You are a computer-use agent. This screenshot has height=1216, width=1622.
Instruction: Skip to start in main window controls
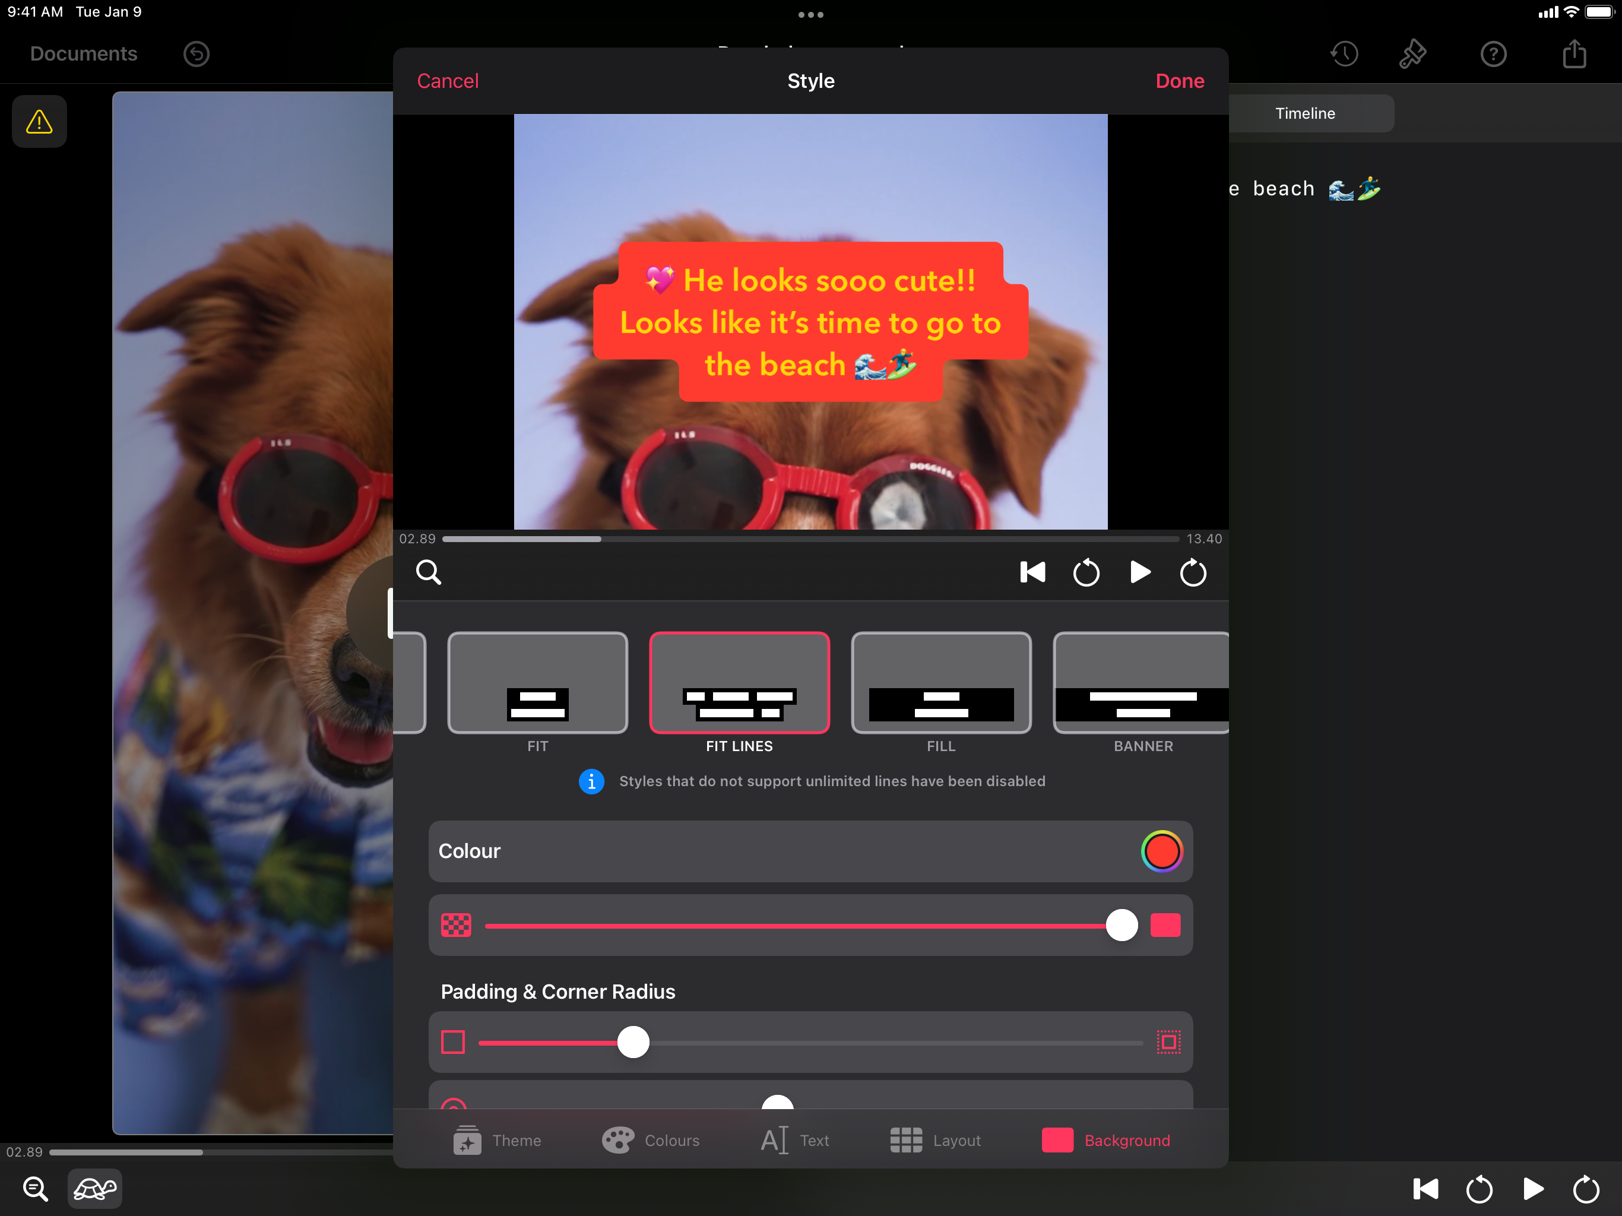click(1425, 1189)
